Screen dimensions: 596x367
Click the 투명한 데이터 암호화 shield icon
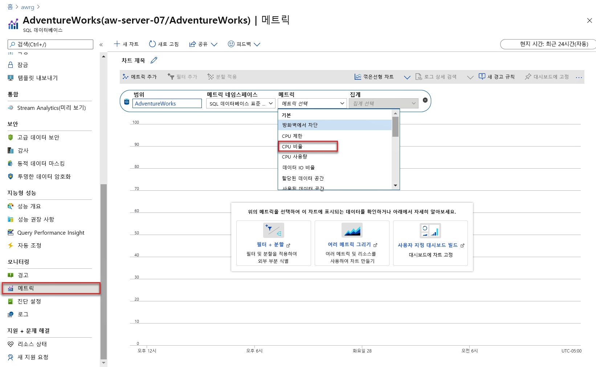pyautogui.click(x=11, y=176)
